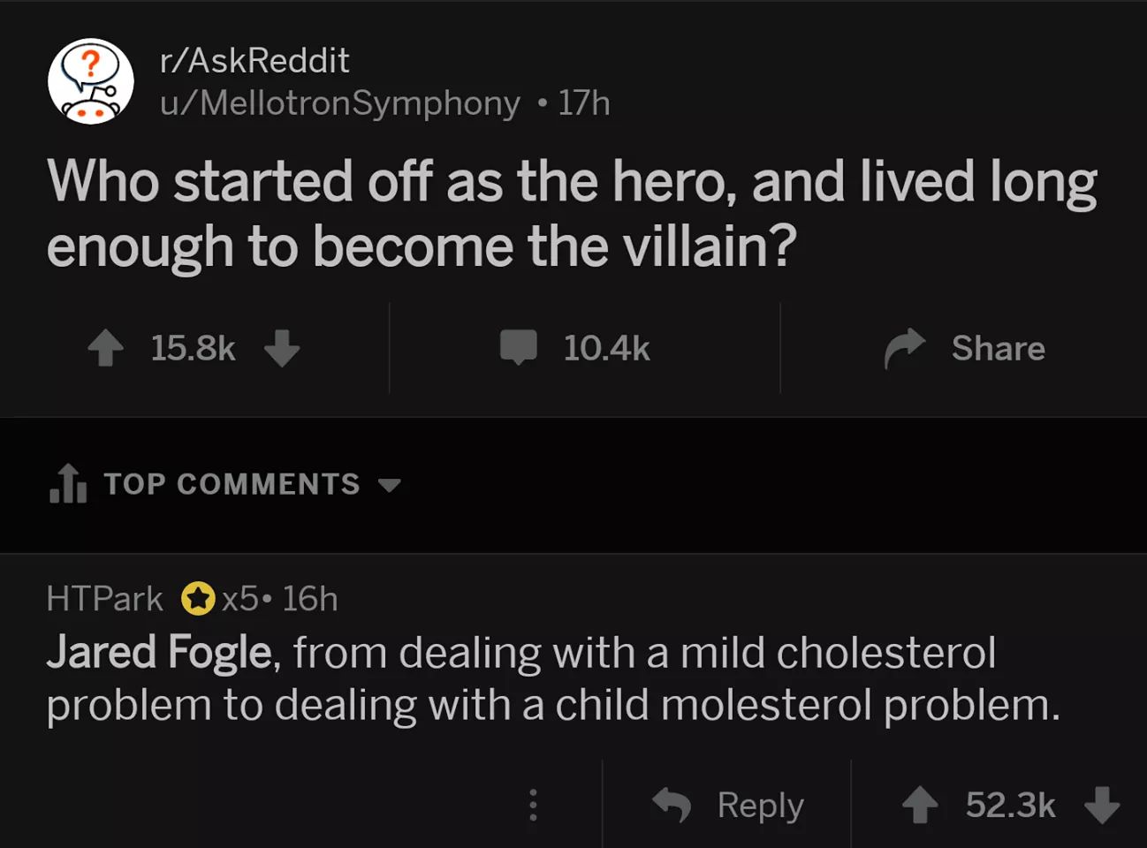Click the Top Comments sort label

[232, 484]
